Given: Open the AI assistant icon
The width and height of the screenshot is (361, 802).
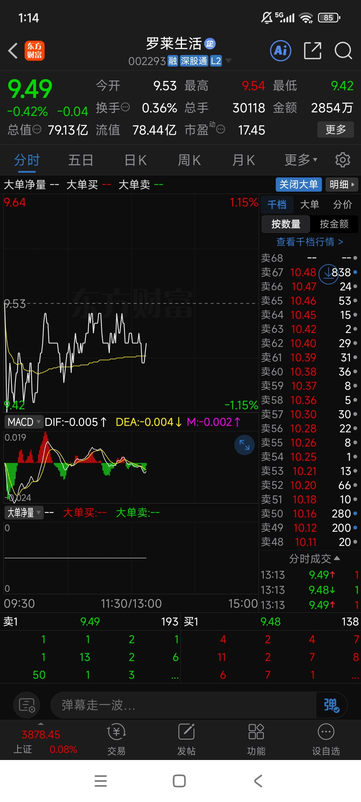Looking at the screenshot, I should click(x=280, y=51).
